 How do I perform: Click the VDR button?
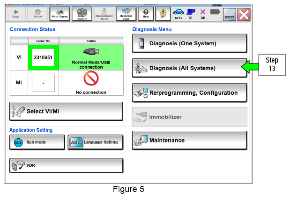[66, 165]
